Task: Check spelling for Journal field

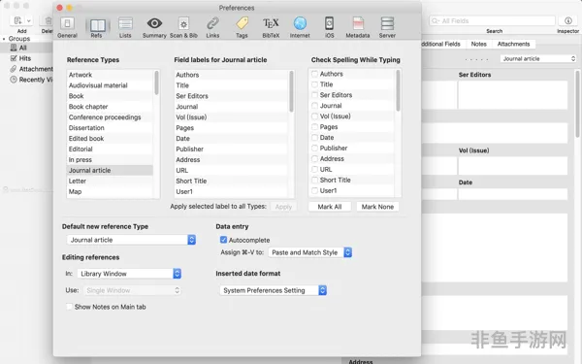Action: tap(314, 106)
